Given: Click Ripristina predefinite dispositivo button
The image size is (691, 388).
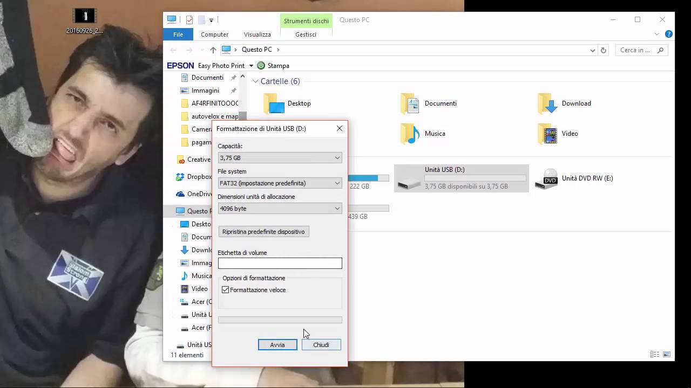Looking at the screenshot, I should pyautogui.click(x=263, y=232).
